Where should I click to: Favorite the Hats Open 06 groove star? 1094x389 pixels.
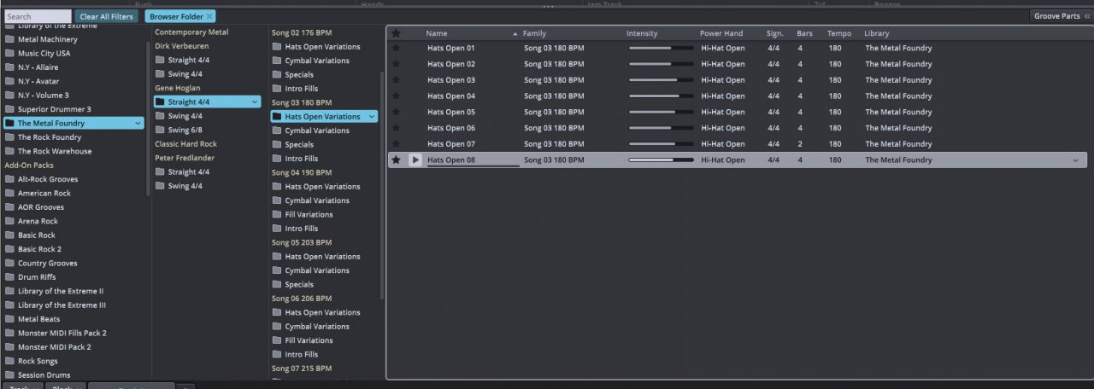click(x=396, y=128)
